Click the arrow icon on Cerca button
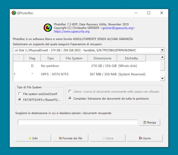178x155 pixels. click(x=104, y=138)
